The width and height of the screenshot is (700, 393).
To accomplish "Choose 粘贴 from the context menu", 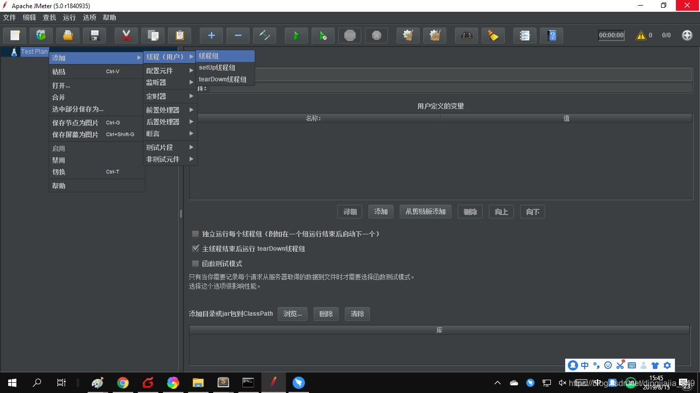I will (96, 72).
